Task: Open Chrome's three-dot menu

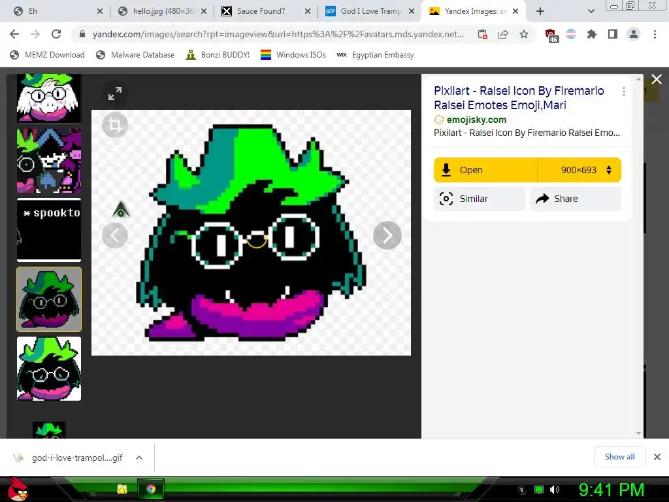Action: click(x=655, y=34)
